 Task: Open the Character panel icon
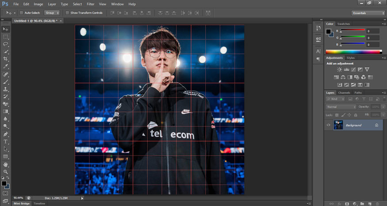point(318,51)
